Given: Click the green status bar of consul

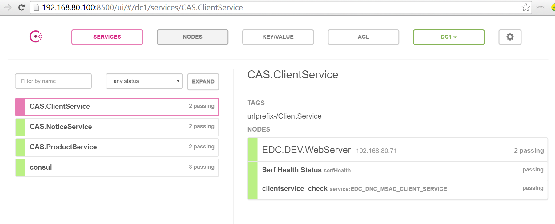Looking at the screenshot, I should [20, 167].
